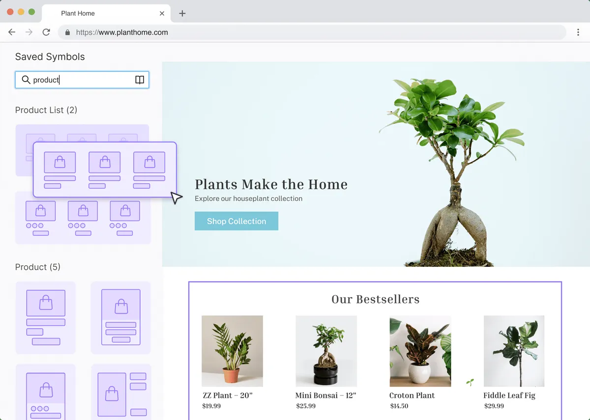This screenshot has width=590, height=420.
Task: Open the Mini Bonsai product image
Action: pyautogui.click(x=326, y=351)
